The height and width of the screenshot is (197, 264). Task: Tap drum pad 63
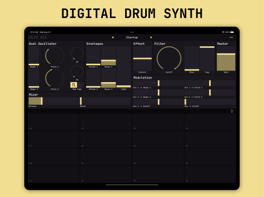(210, 122)
